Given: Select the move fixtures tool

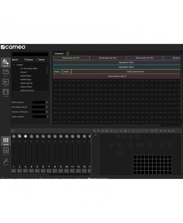Looking at the screenshot, I should pos(111,131).
